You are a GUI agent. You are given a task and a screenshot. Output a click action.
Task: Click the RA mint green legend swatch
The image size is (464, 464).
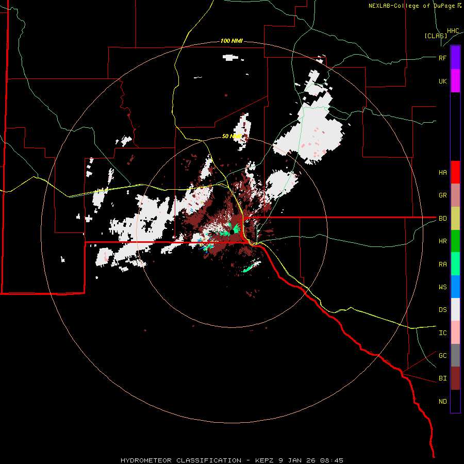[x=455, y=264]
